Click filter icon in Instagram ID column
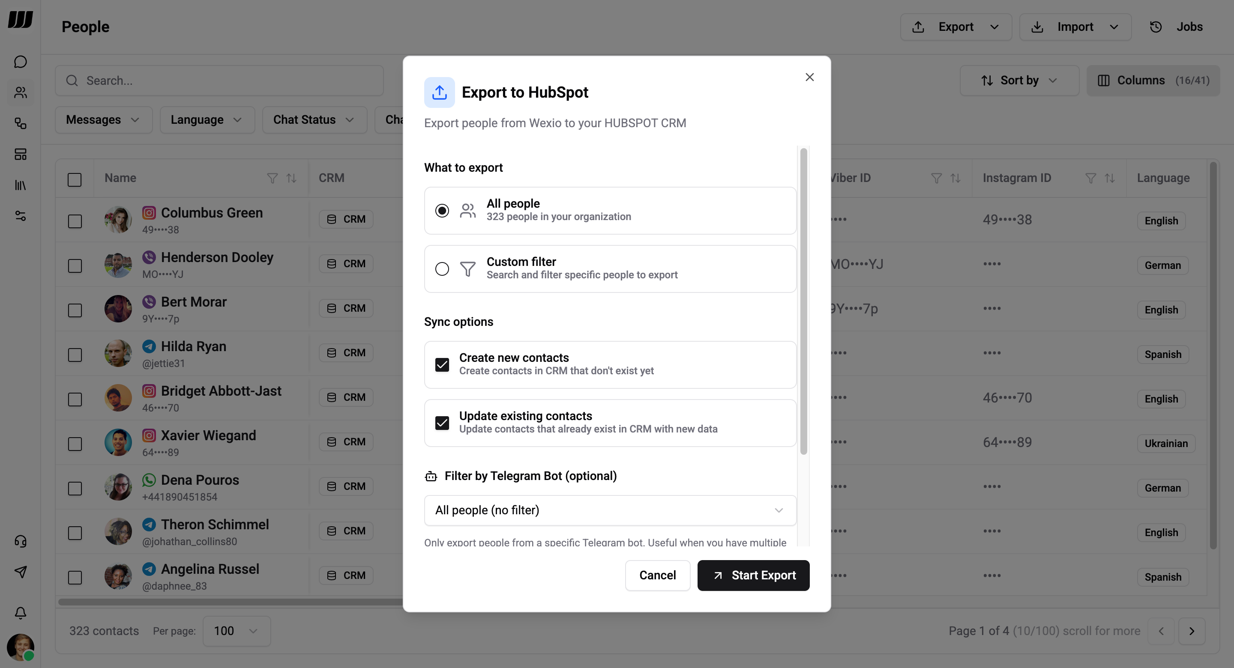This screenshot has width=1234, height=668. (x=1090, y=178)
